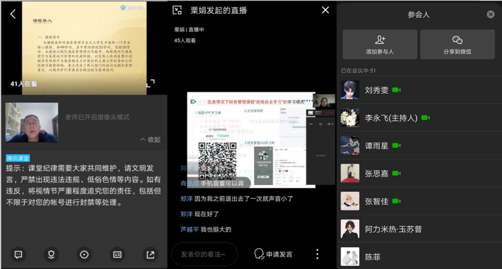Select participant 谭雨星 in the list
The height and width of the screenshot is (269, 502).
pos(377,146)
